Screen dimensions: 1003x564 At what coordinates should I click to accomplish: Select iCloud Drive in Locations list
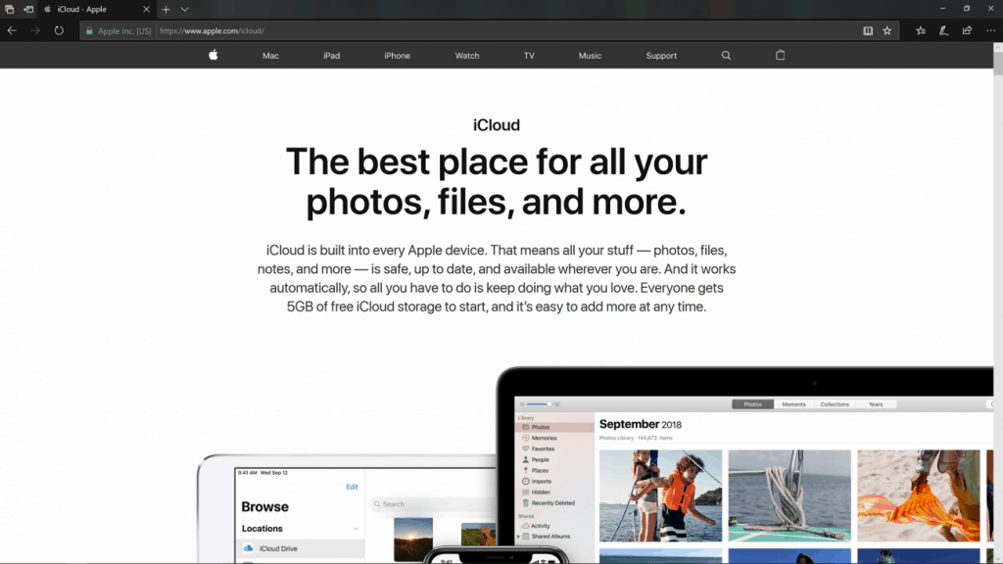[301, 548]
